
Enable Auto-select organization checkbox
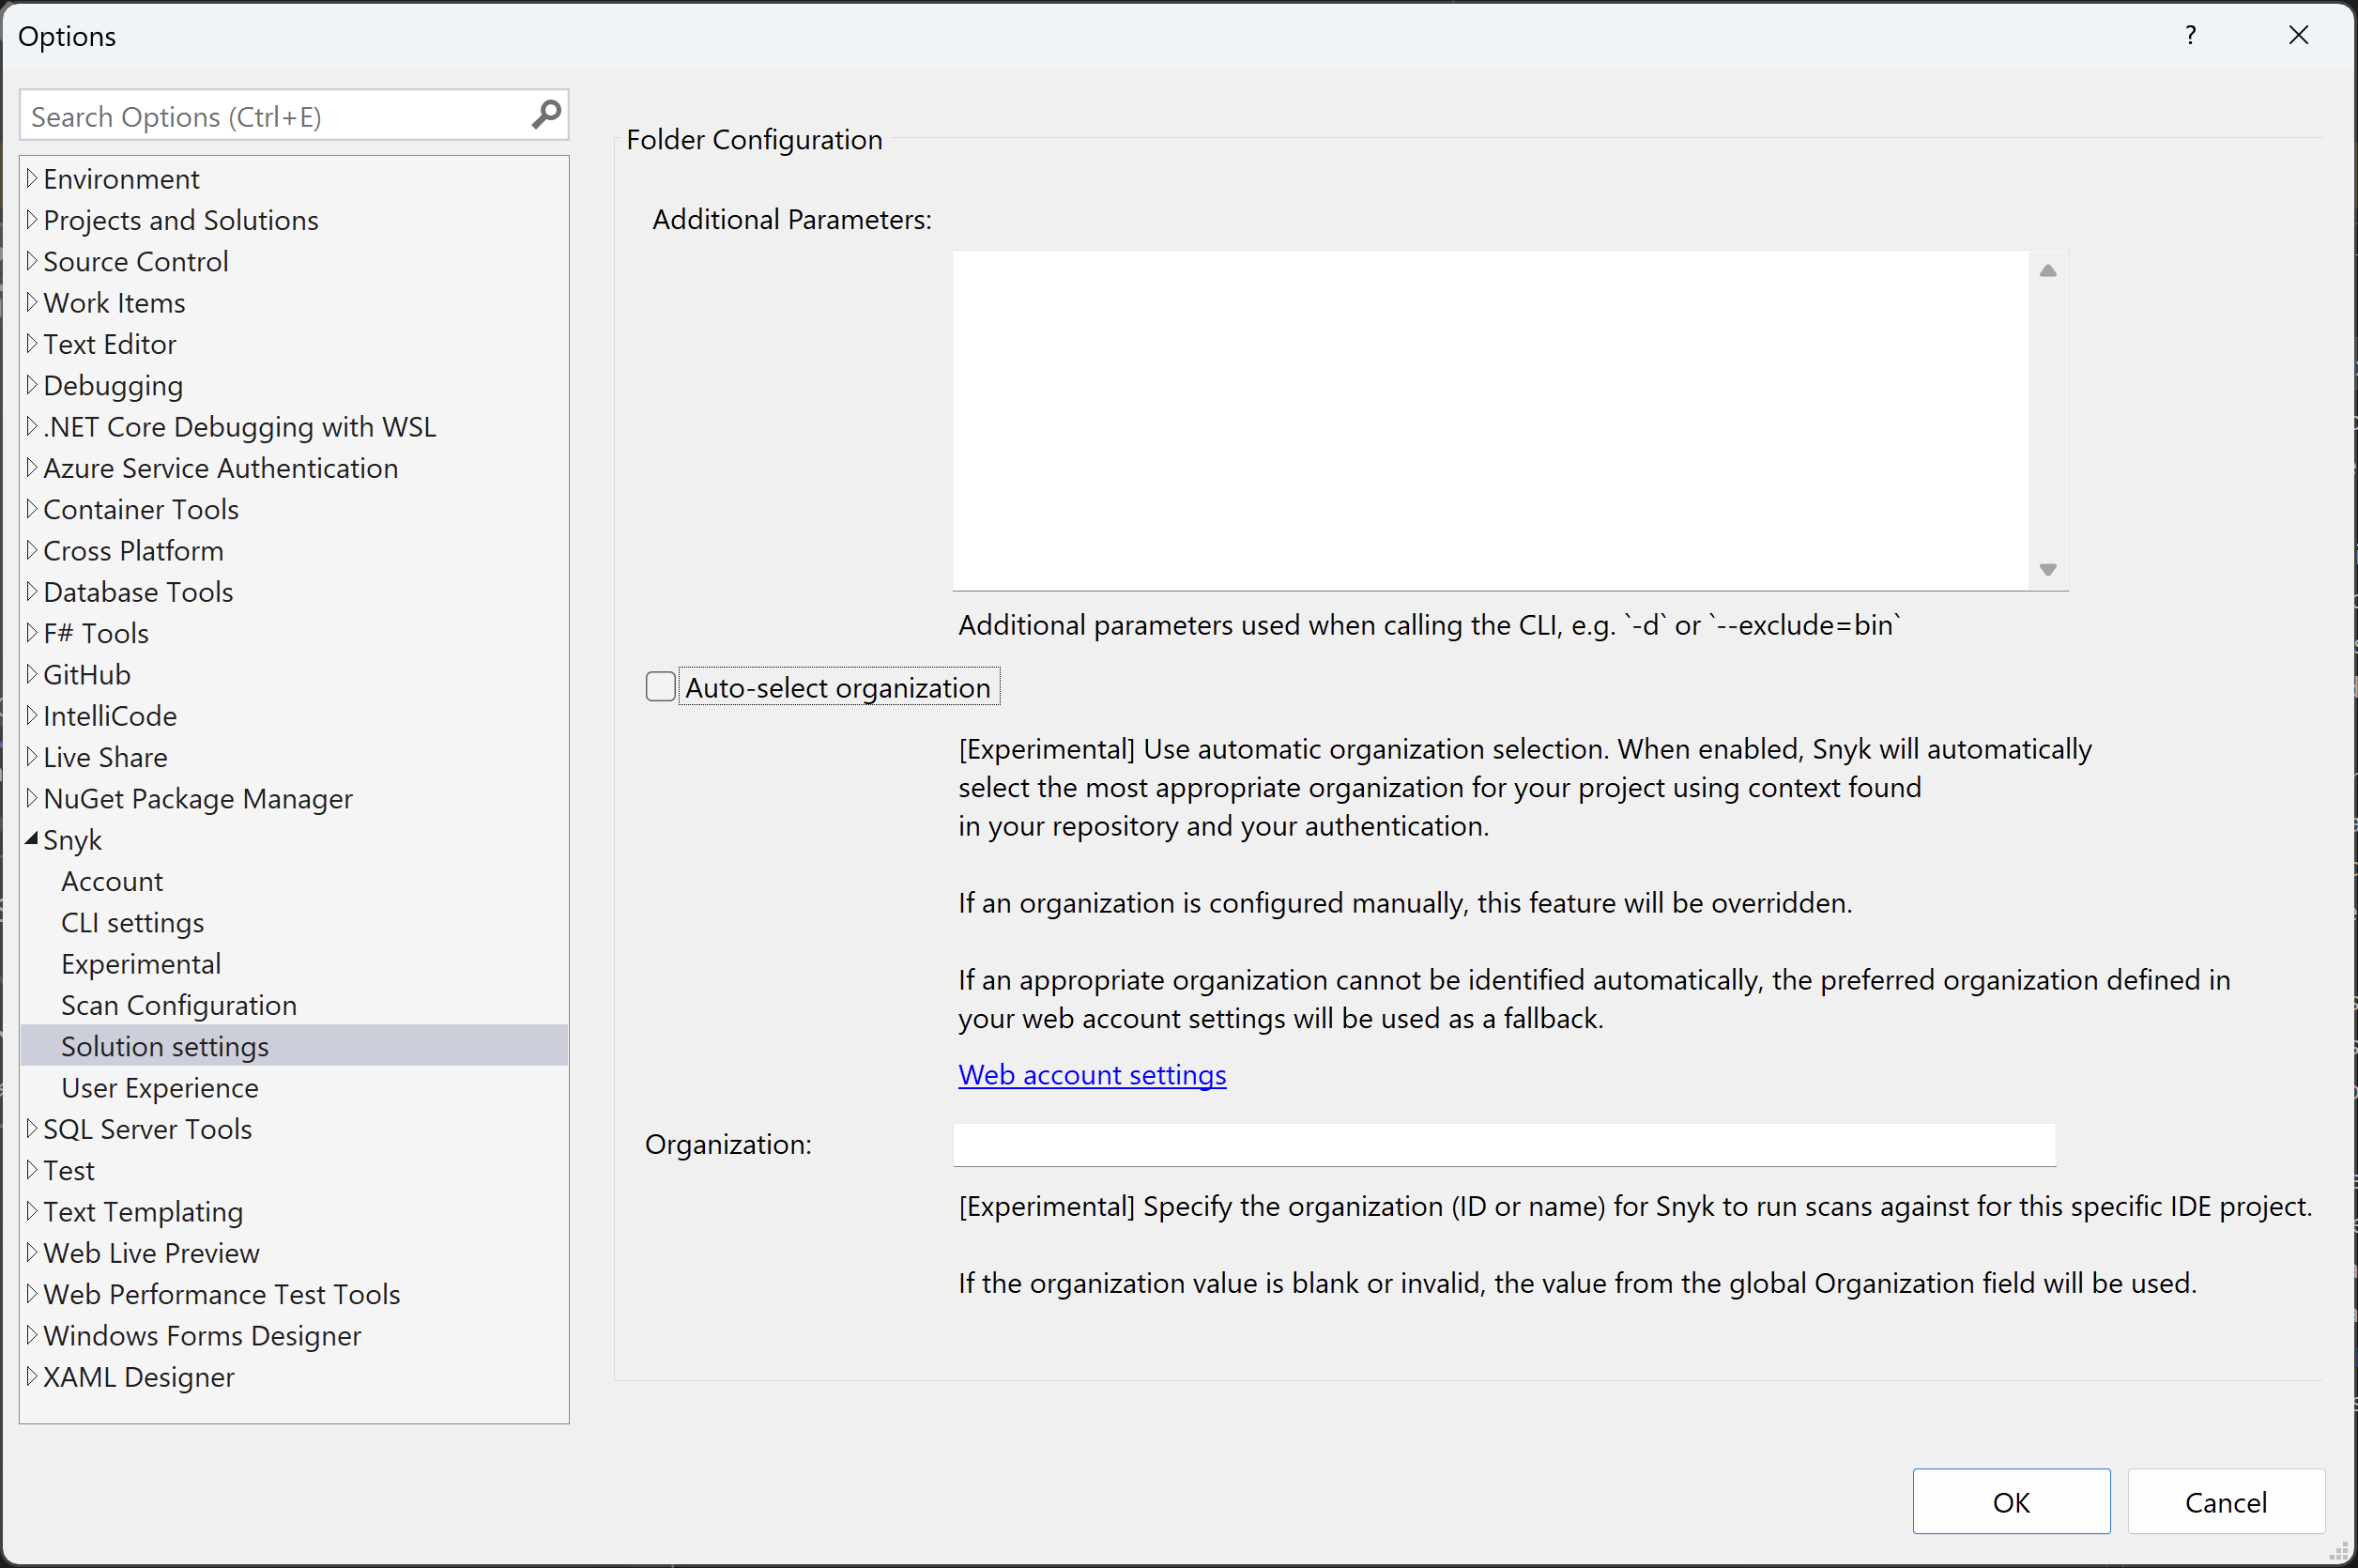click(x=660, y=687)
